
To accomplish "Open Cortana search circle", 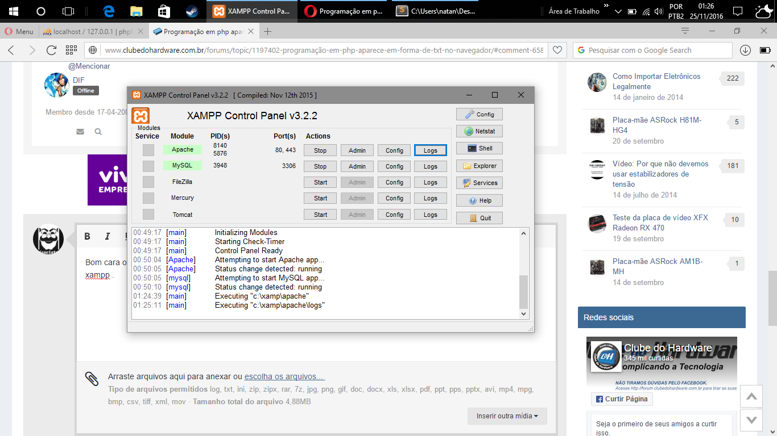I will coord(41,11).
